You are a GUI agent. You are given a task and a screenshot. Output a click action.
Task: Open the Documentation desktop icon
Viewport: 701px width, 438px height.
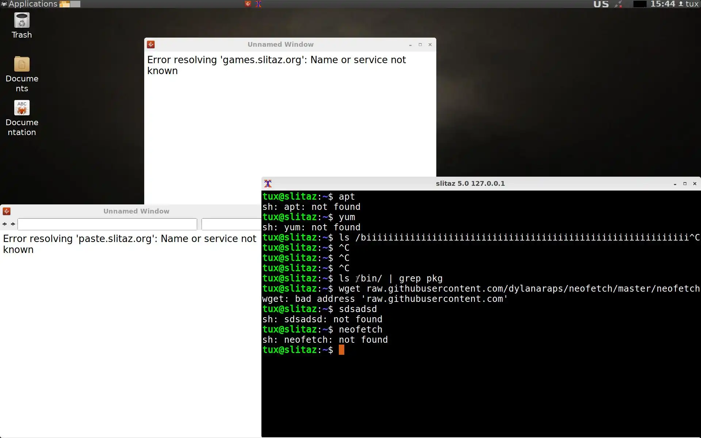point(22,108)
